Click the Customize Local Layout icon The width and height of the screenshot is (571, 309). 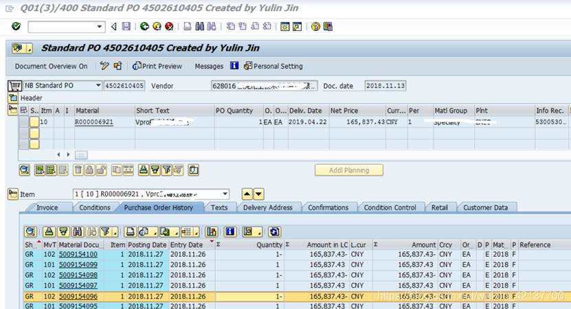(328, 27)
